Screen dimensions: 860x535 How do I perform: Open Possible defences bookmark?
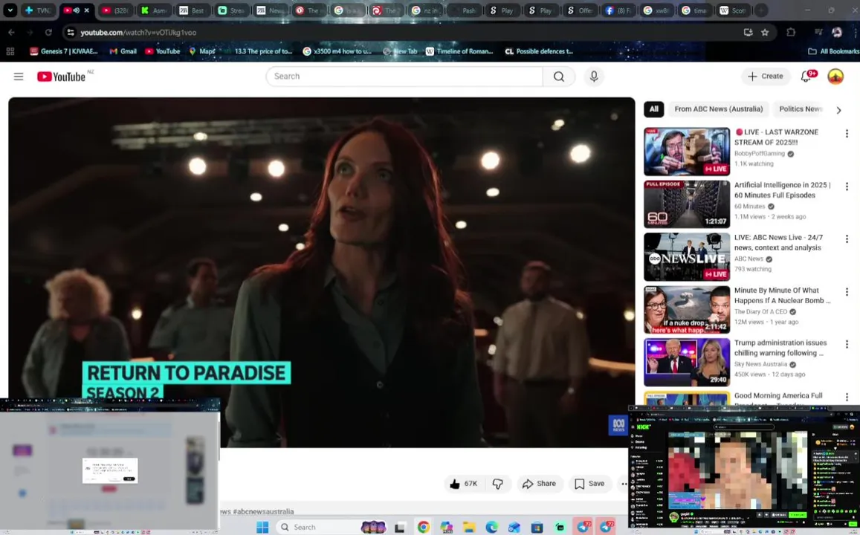[539, 51]
